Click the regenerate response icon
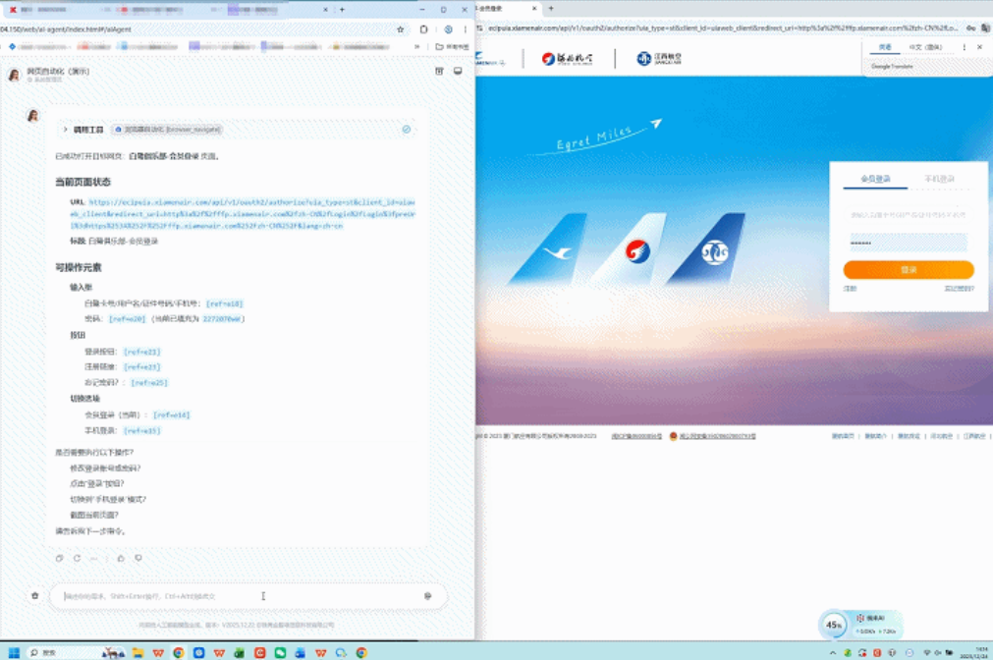Viewport: 993px width, 660px height. [77, 558]
